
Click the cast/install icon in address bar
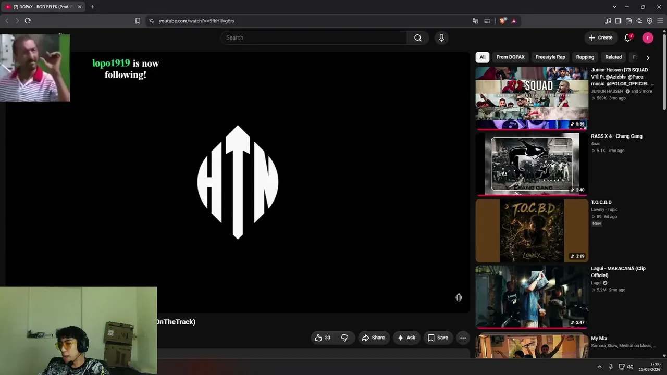pyautogui.click(x=487, y=21)
